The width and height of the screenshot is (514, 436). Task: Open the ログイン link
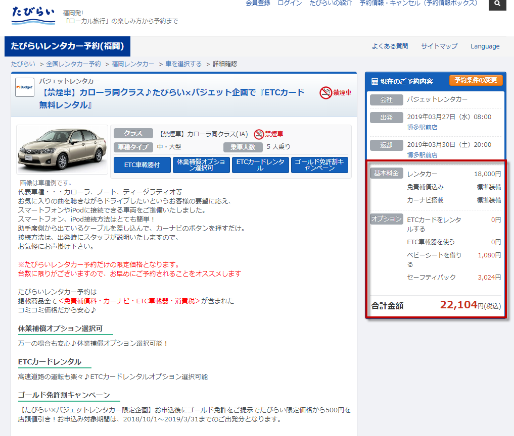[290, 3]
